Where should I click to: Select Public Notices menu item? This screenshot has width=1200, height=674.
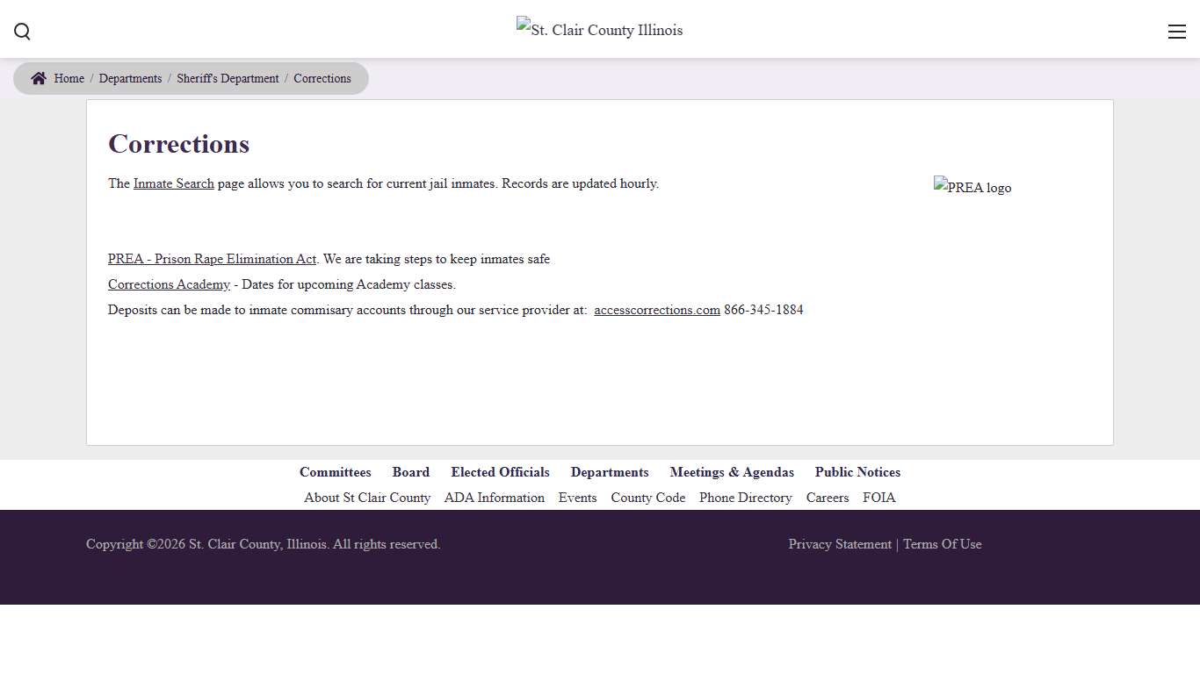point(857,472)
